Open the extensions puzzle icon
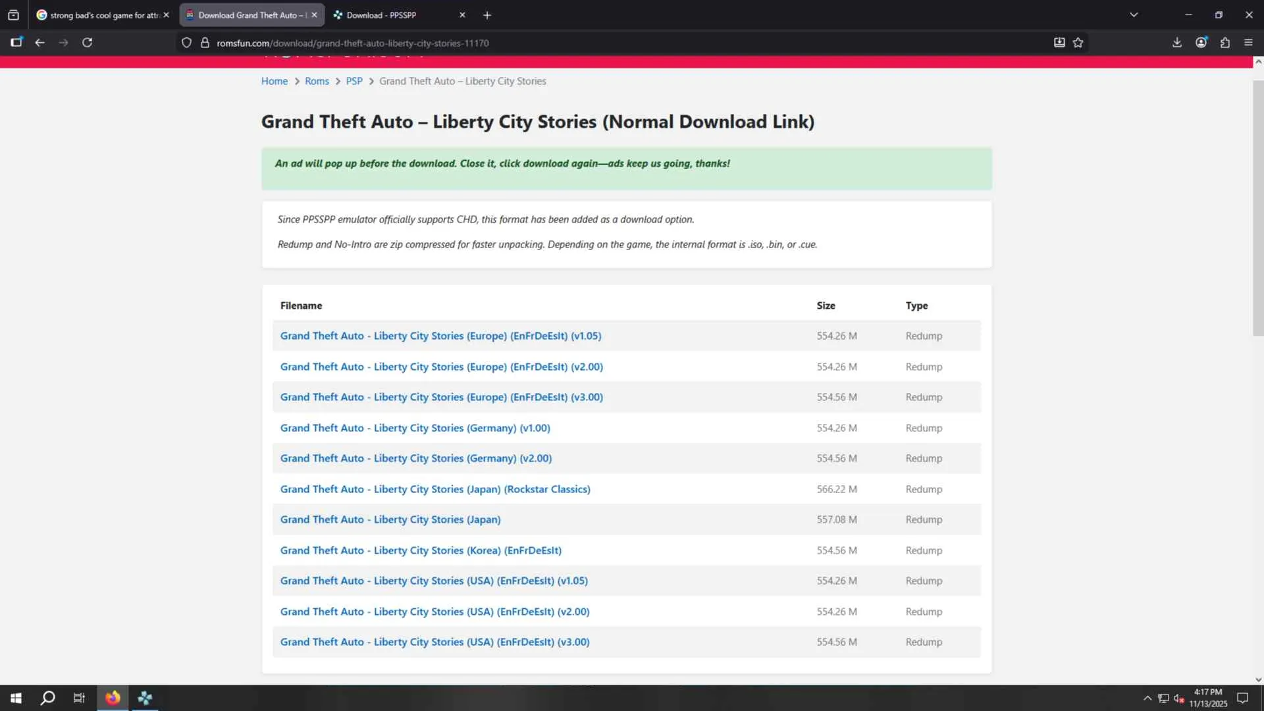Screen dimensions: 1264x711 [x=1224, y=43]
